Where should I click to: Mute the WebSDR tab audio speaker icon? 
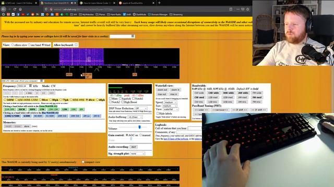(x=72, y=3)
